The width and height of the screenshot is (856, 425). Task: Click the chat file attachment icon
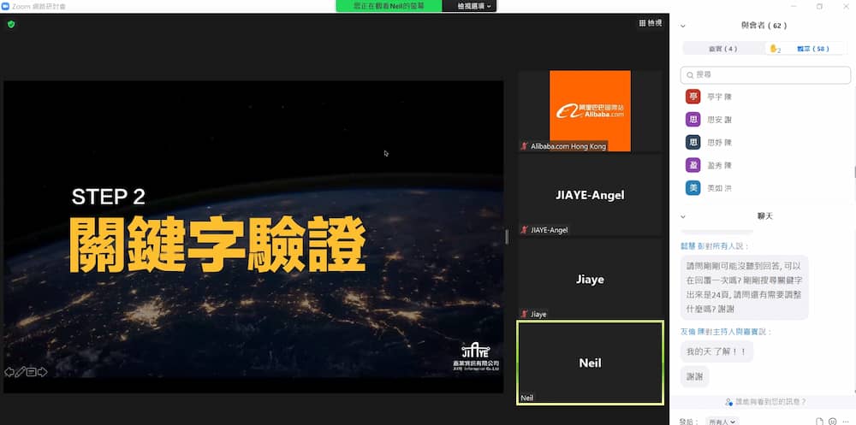[x=819, y=421]
